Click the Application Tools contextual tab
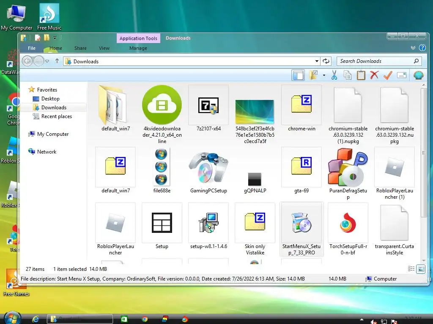This screenshot has width=433, height=324. [x=138, y=38]
